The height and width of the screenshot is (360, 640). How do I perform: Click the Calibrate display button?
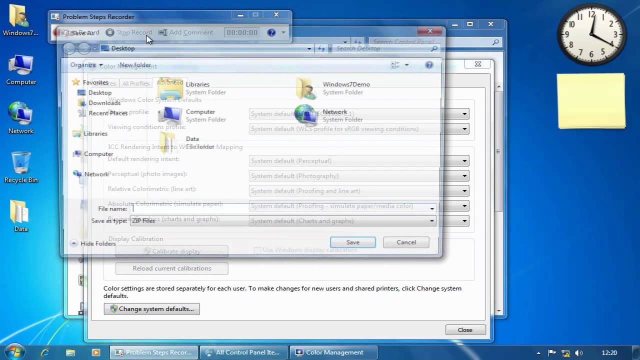tap(172, 251)
